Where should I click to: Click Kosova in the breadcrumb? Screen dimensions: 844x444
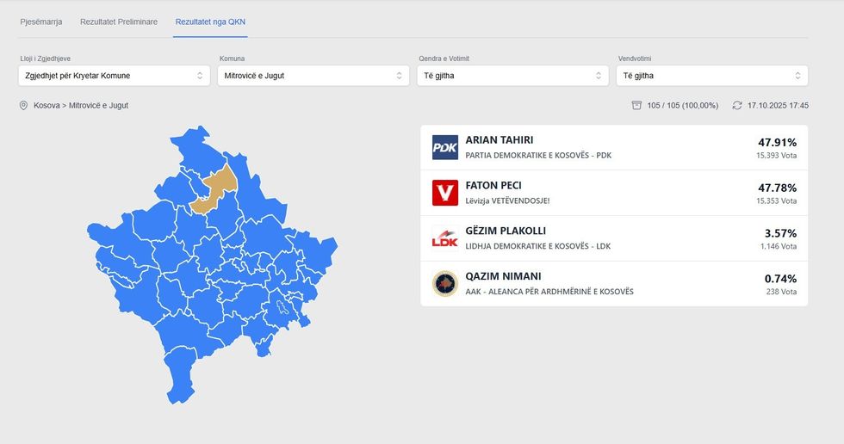[47, 106]
